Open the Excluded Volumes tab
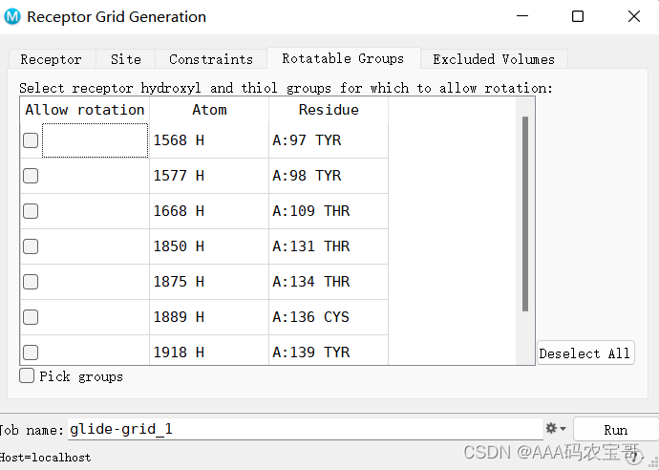Viewport: 659px width, 470px height. click(494, 59)
